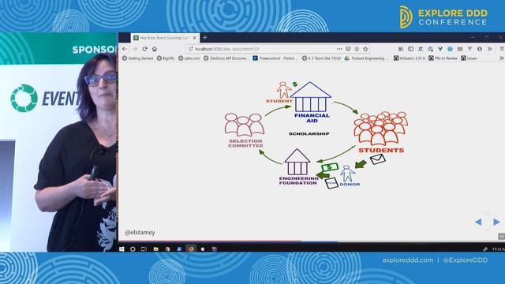This screenshot has width=505, height=284.
Task: Open the Posture Engineering bookmark
Action: [x=366, y=58]
